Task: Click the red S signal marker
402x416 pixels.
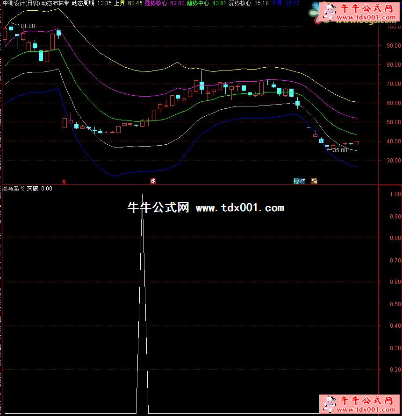Action: pos(64,182)
